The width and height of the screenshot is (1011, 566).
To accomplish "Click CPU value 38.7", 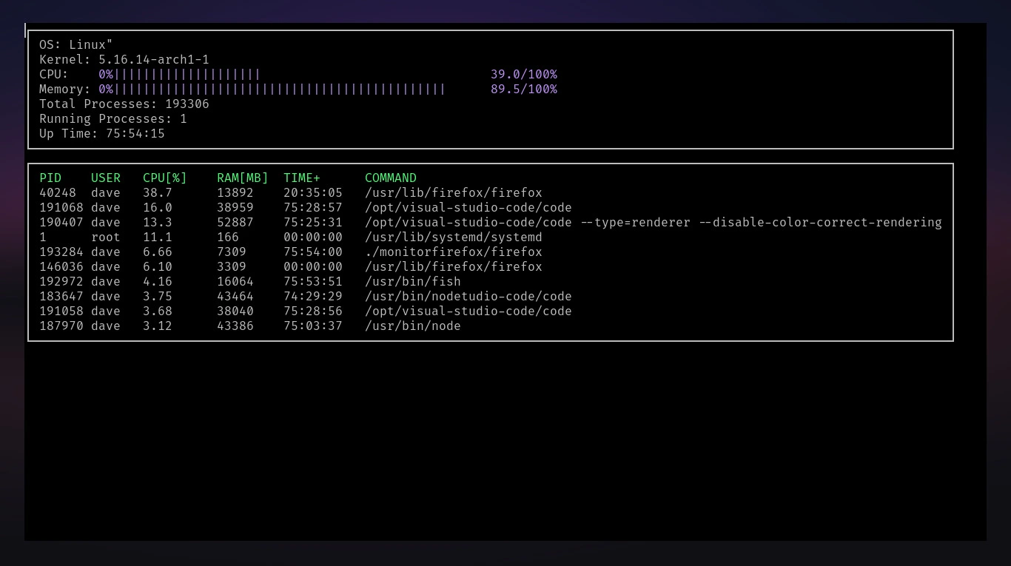I will pos(158,193).
